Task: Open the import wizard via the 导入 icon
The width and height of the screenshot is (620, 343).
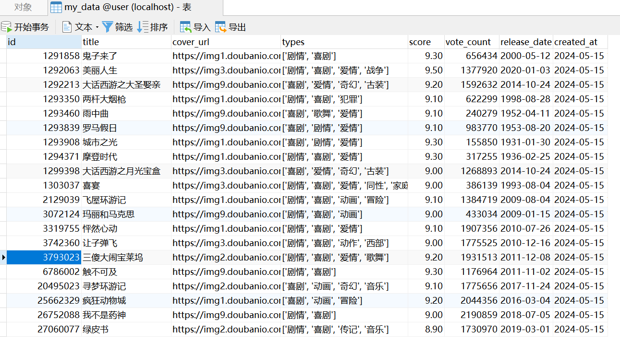Action: [185, 27]
